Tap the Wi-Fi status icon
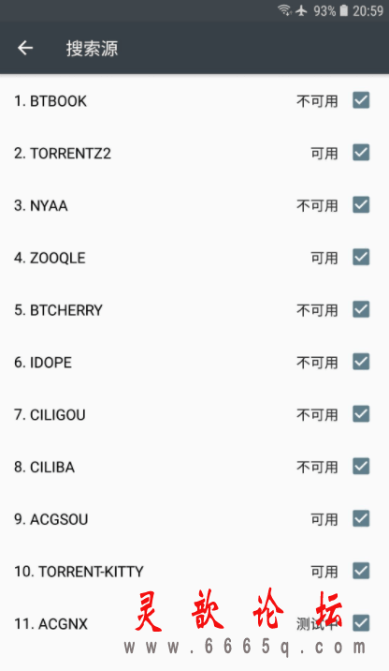Screen dimensions: 389x671 click(284, 10)
